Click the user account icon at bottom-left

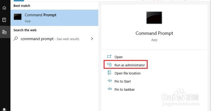coord(4,109)
